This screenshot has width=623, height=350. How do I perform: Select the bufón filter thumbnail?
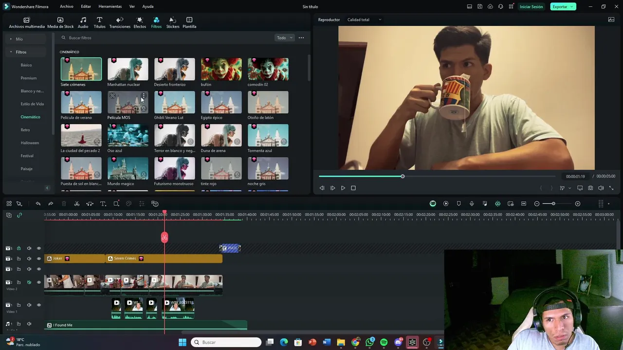point(221,69)
